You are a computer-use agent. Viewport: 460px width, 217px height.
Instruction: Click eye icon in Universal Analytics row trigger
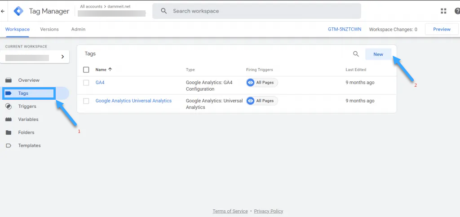[250, 101]
